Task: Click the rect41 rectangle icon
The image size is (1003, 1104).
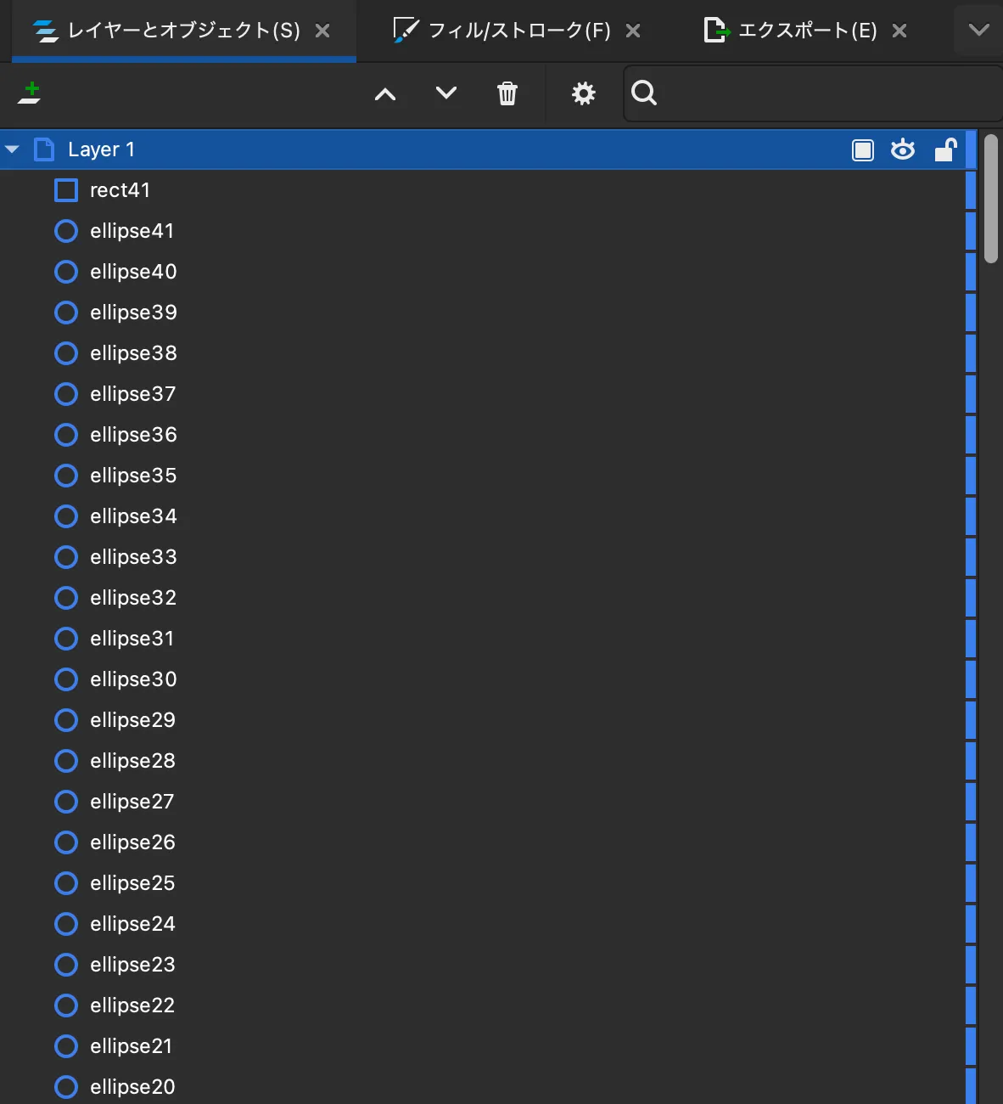Action: [x=66, y=190]
